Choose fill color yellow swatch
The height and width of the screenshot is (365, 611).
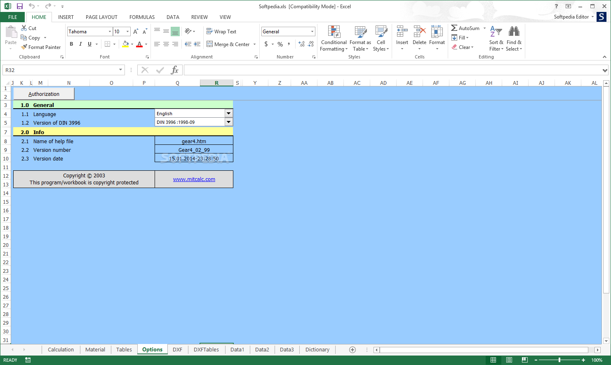[x=125, y=44]
